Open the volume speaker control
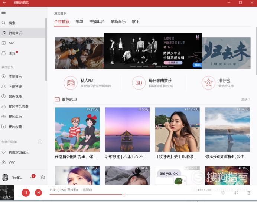 click(x=236, y=193)
